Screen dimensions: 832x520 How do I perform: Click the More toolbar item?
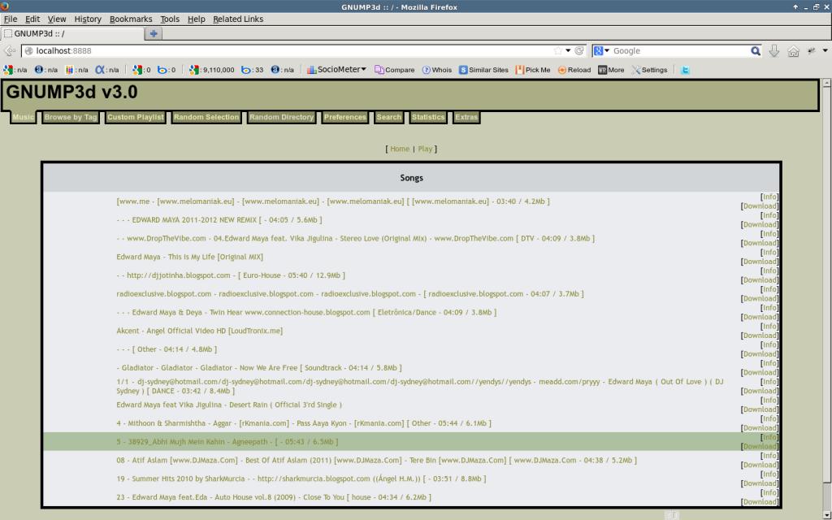coord(611,70)
